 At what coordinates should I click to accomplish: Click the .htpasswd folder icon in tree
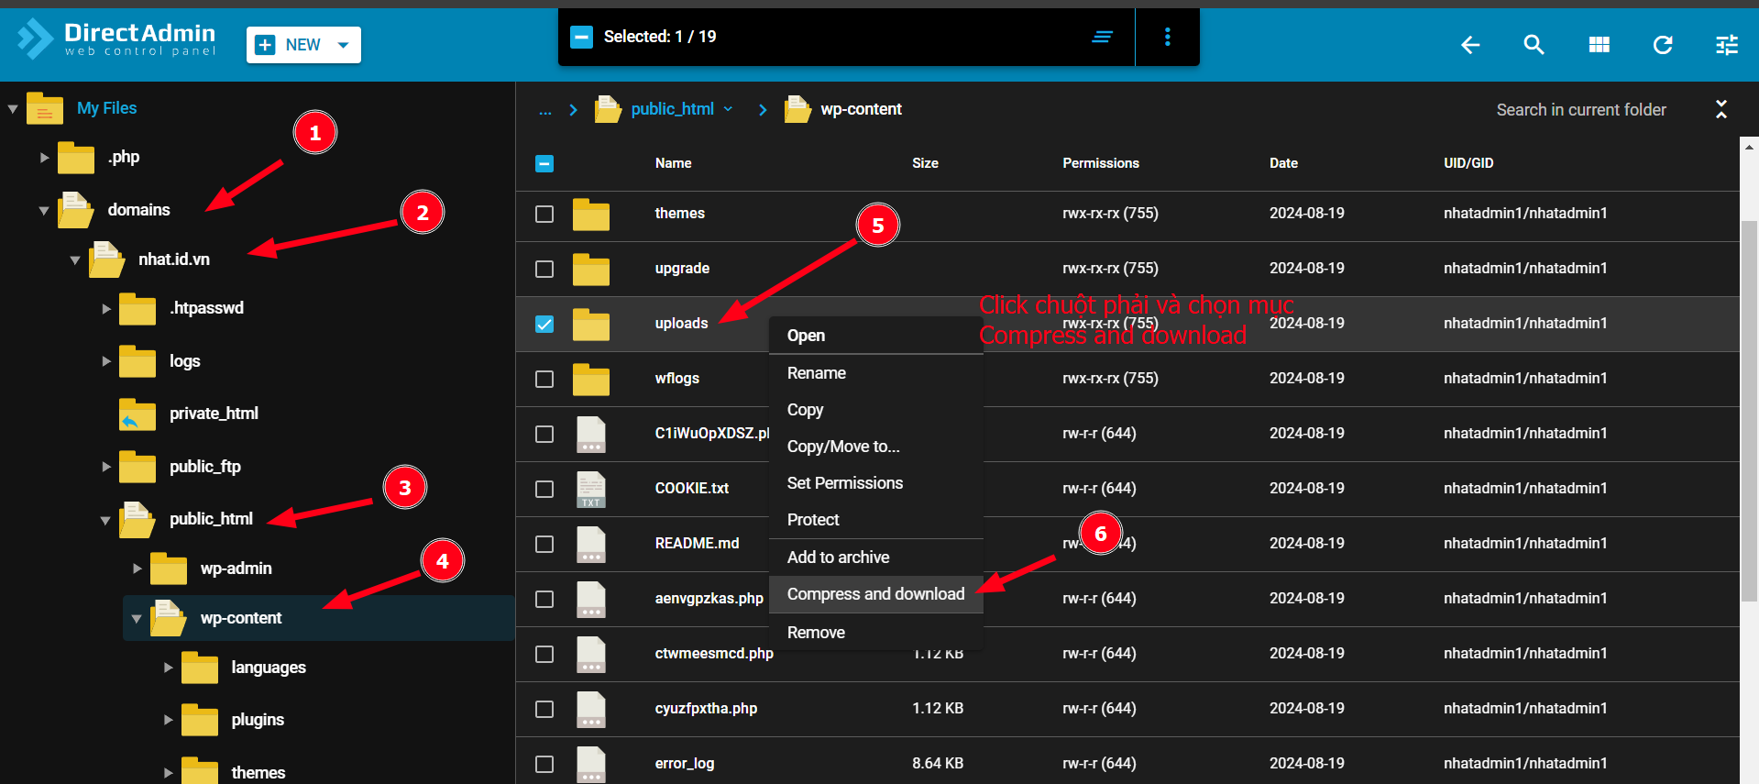(137, 308)
